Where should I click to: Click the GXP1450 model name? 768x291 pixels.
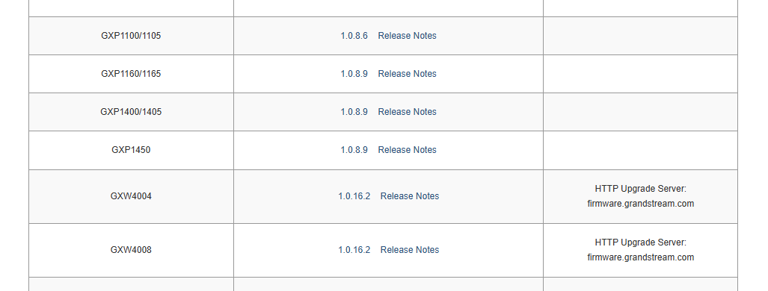pyautogui.click(x=131, y=150)
